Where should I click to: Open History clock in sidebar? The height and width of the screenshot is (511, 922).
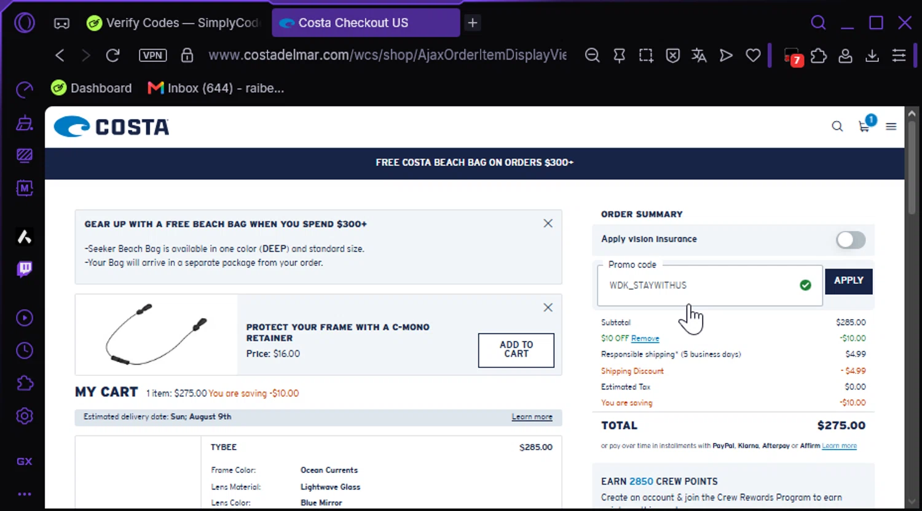(25, 351)
